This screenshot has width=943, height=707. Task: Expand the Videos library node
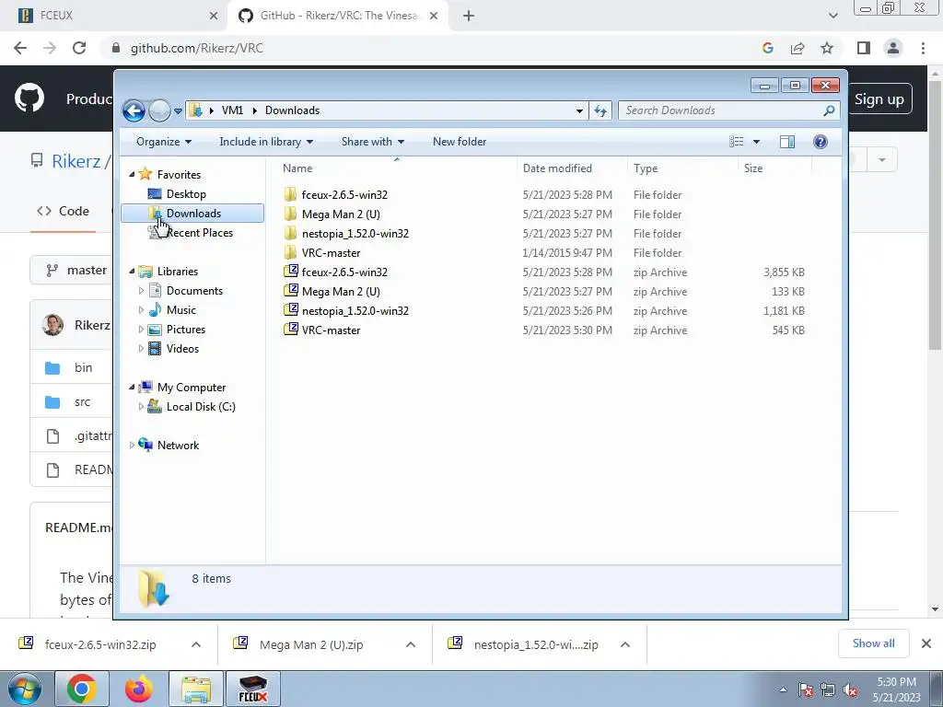(x=141, y=349)
